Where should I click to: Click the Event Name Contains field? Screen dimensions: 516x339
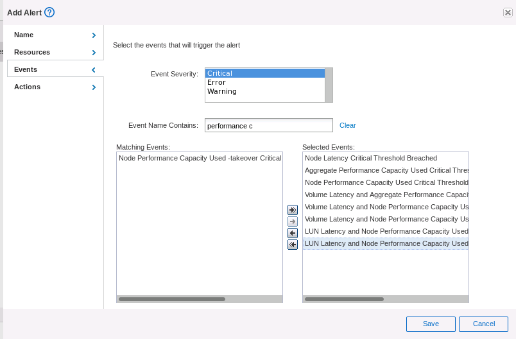(268, 126)
